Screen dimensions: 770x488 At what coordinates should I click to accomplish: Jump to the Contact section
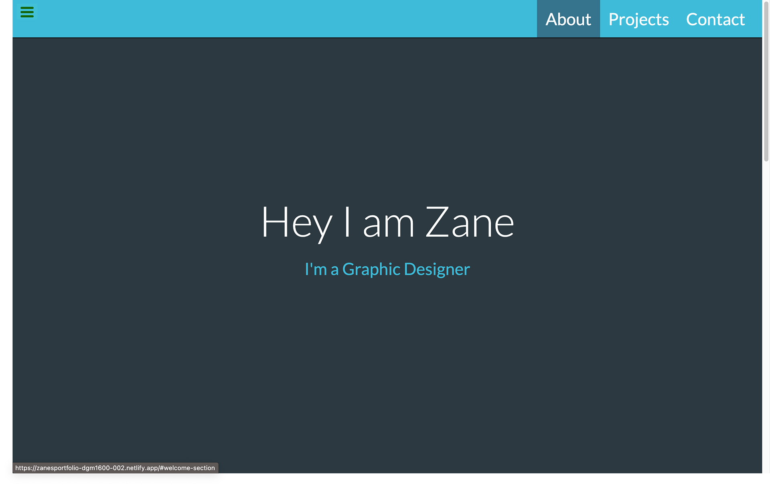(x=715, y=19)
